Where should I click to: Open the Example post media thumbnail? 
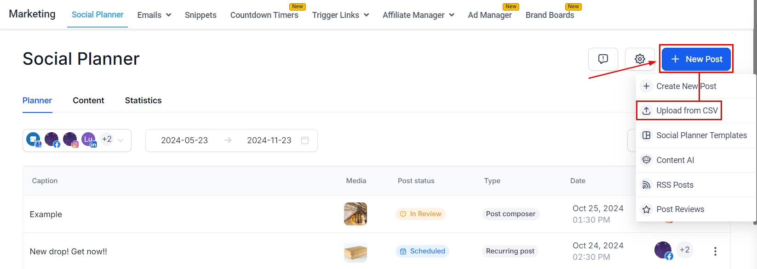click(356, 214)
